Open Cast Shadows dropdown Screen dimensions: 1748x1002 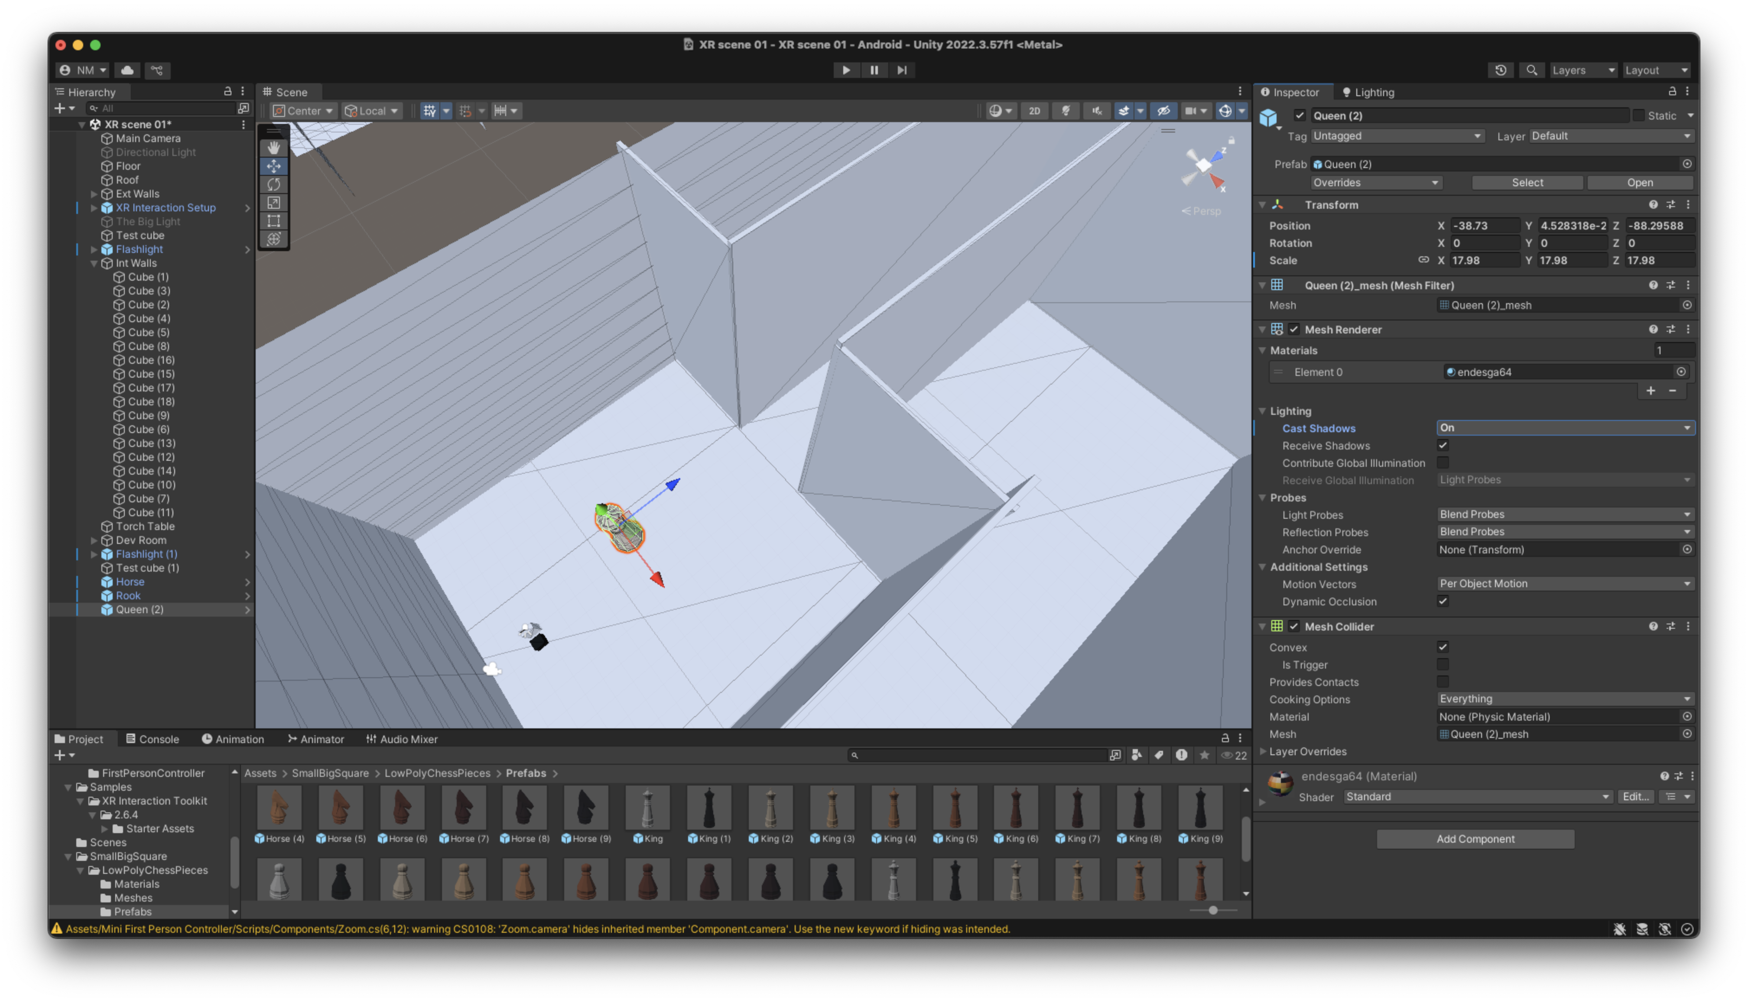coord(1564,428)
